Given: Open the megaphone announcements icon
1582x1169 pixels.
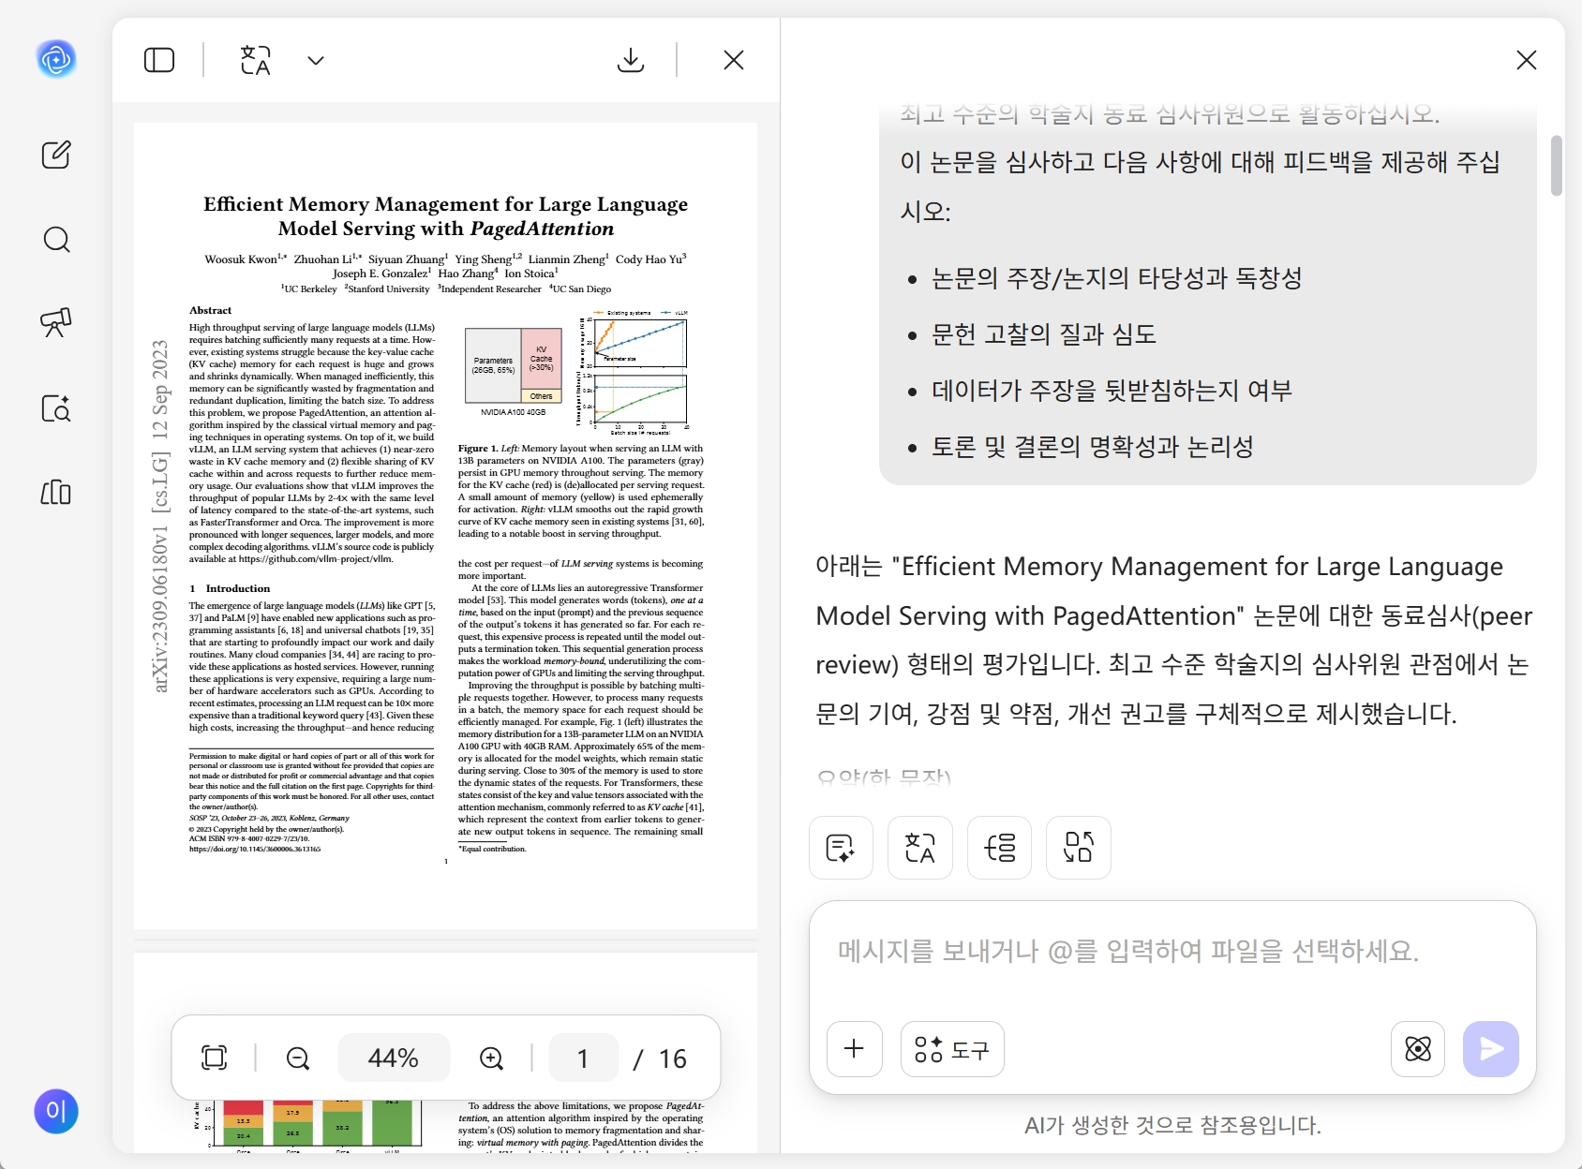Looking at the screenshot, I should click(56, 322).
